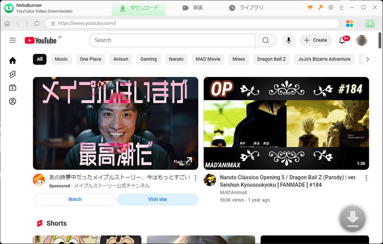
Task: Click the green download queue icon
Action: click(x=370, y=23)
